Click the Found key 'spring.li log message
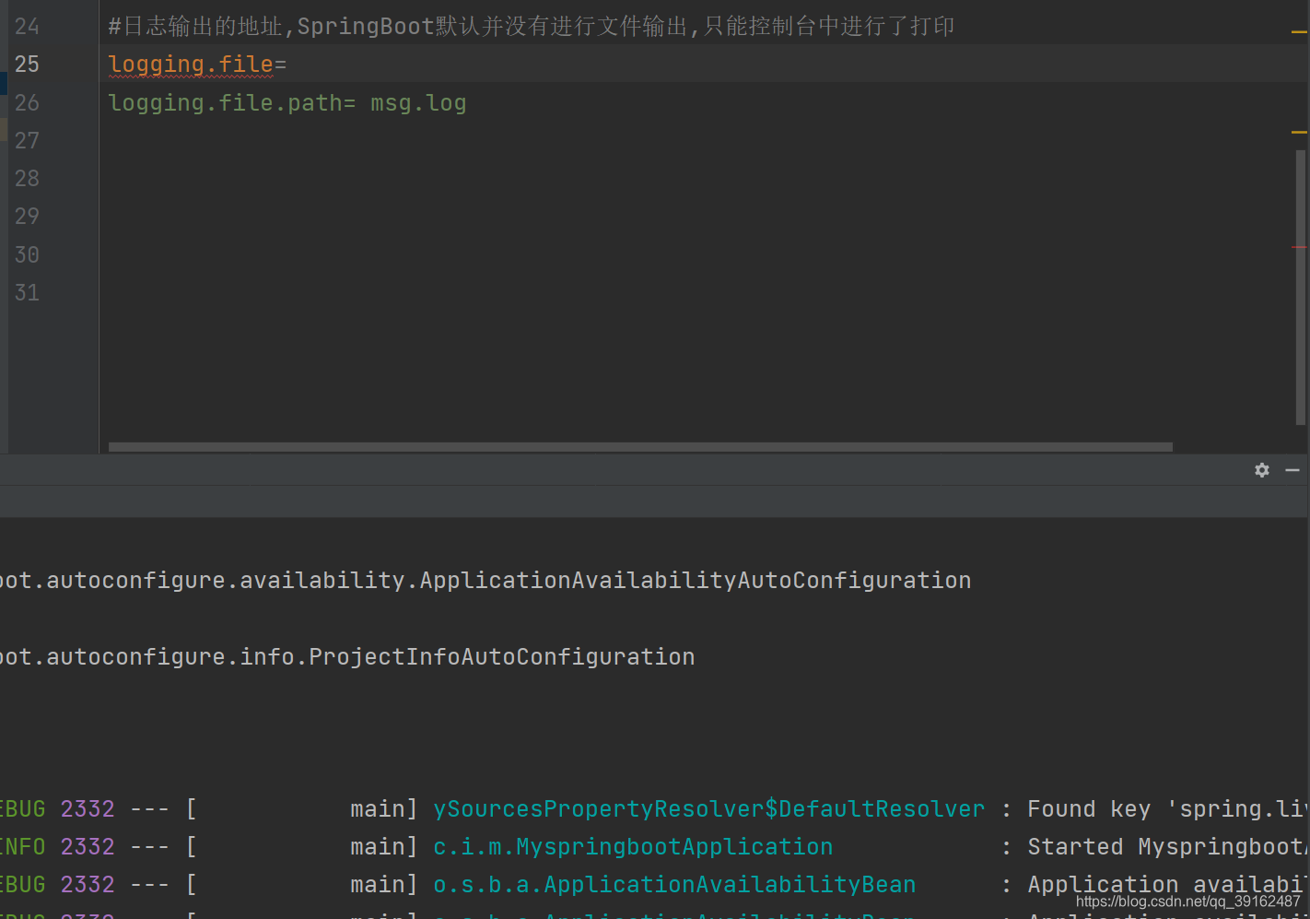1310x919 pixels. pos(1168,808)
